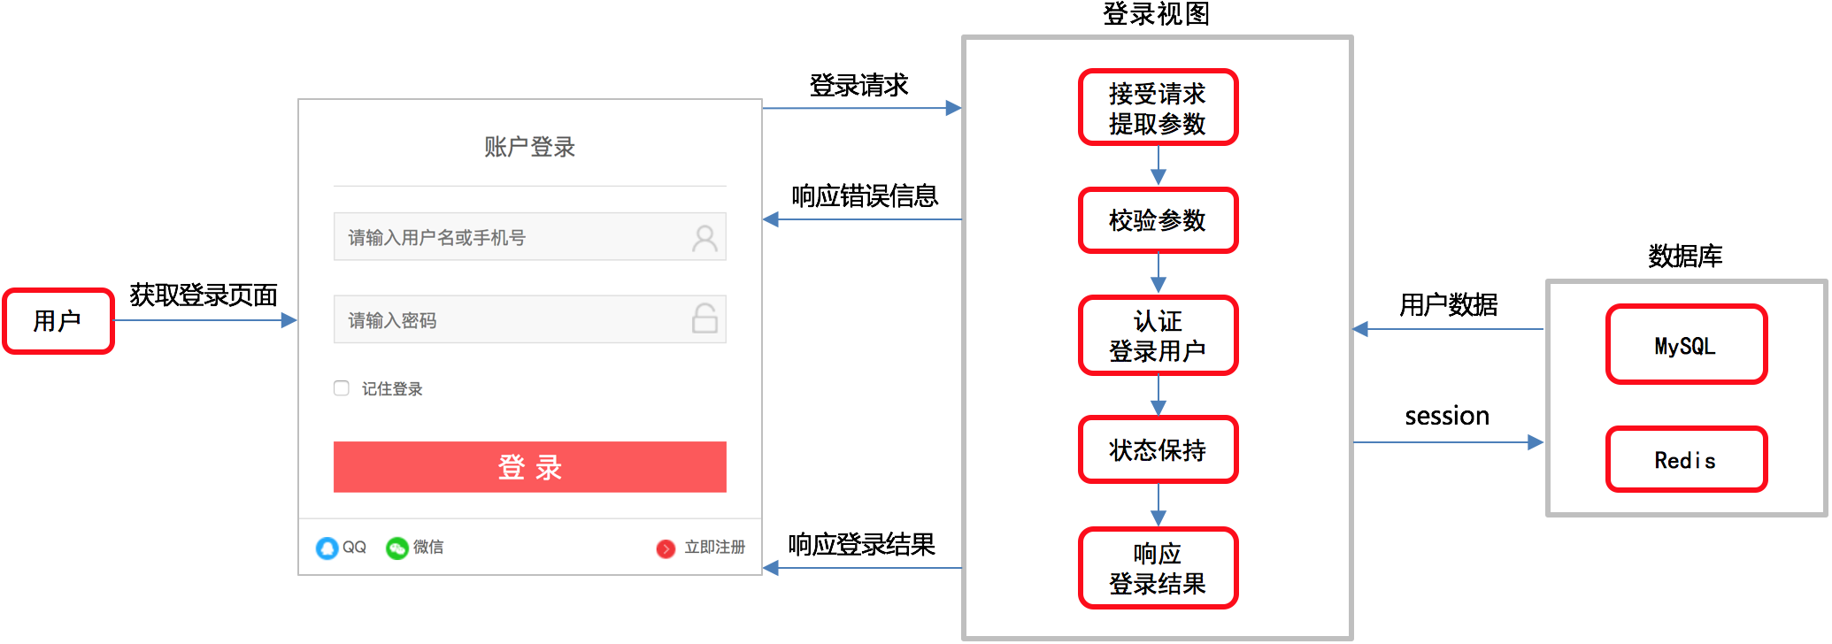Click the user silhouette icon in username field

[x=704, y=238]
